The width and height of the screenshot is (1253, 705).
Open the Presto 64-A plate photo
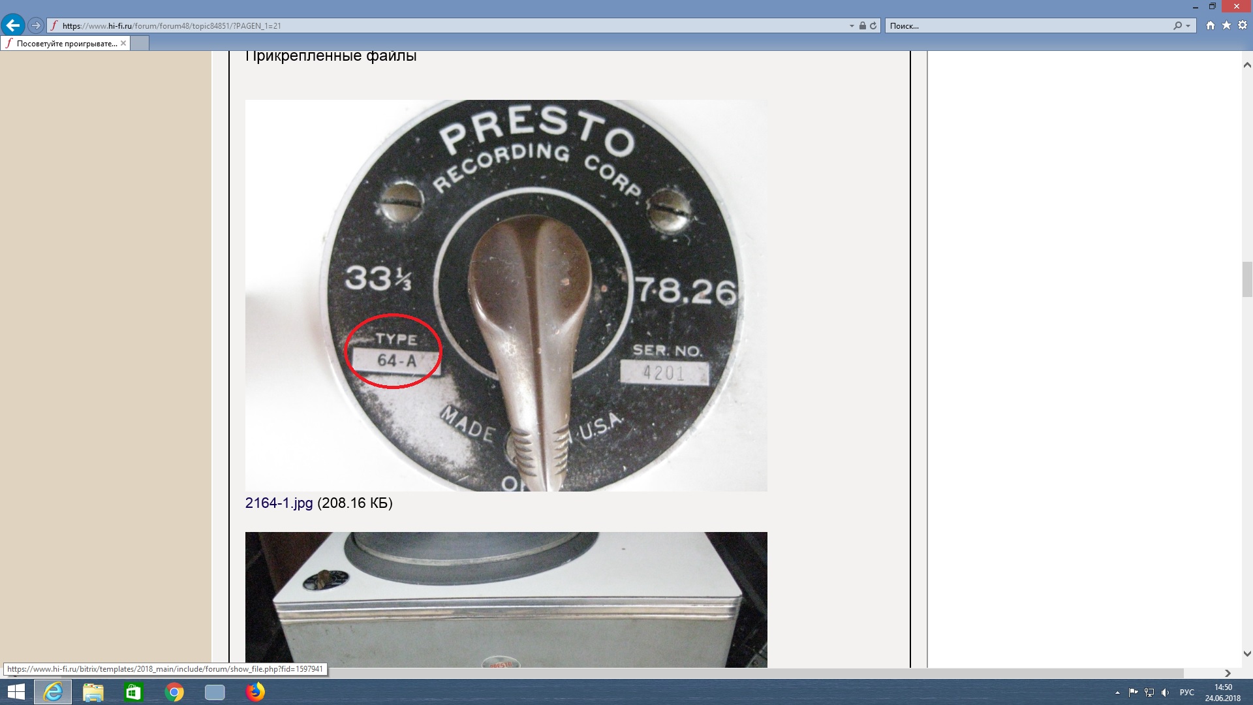point(506,295)
